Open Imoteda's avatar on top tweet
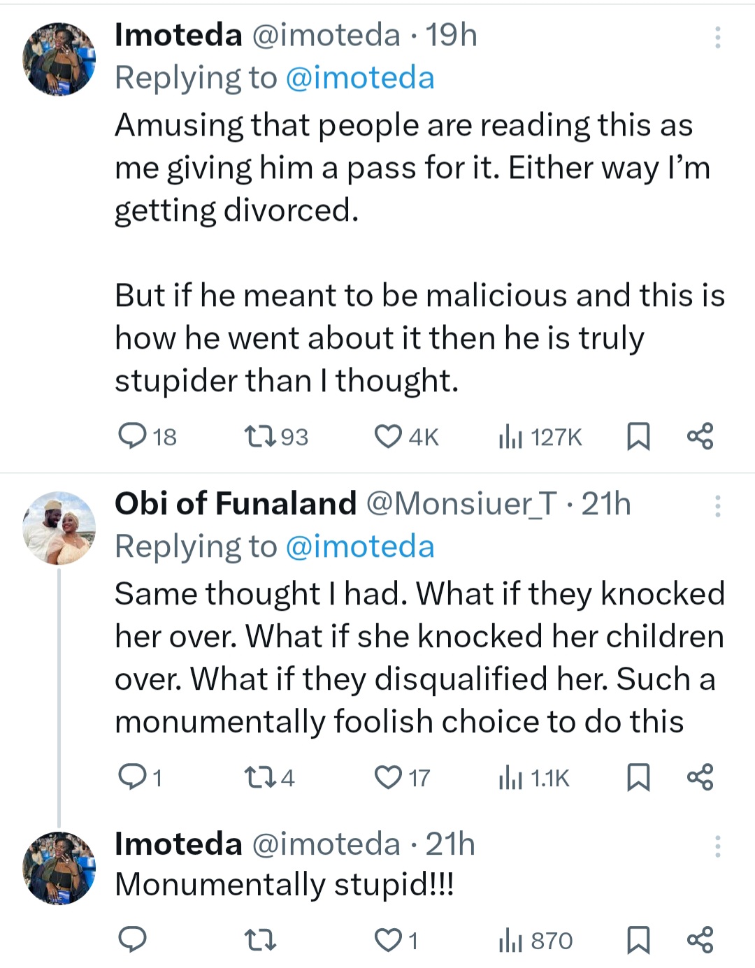The width and height of the screenshot is (755, 968). (59, 59)
